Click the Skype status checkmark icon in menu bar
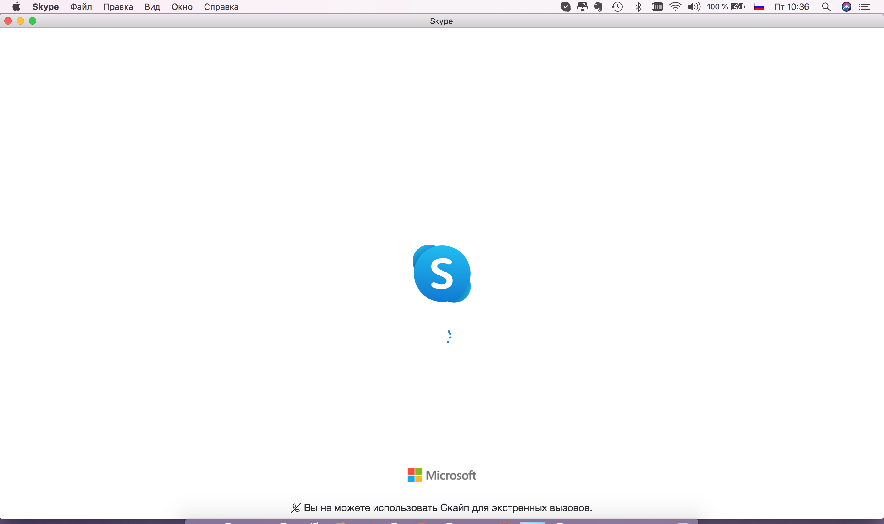 click(565, 7)
